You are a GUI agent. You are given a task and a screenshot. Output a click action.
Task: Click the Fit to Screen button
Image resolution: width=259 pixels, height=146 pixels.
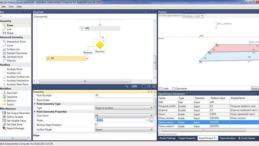pos(255,88)
